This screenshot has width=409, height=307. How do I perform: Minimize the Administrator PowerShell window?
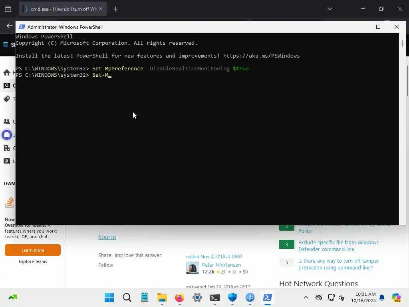click(x=360, y=27)
